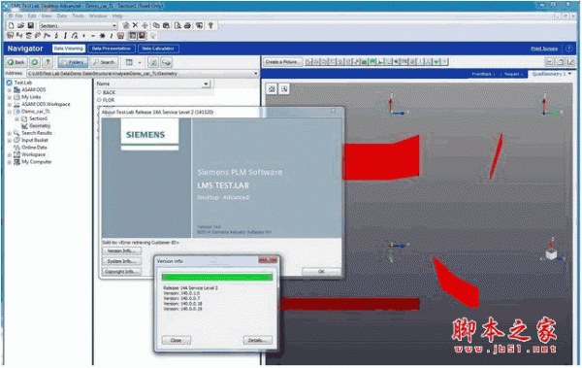Click Close in Version info dialog
The height and width of the screenshot is (368, 582).
[176, 340]
